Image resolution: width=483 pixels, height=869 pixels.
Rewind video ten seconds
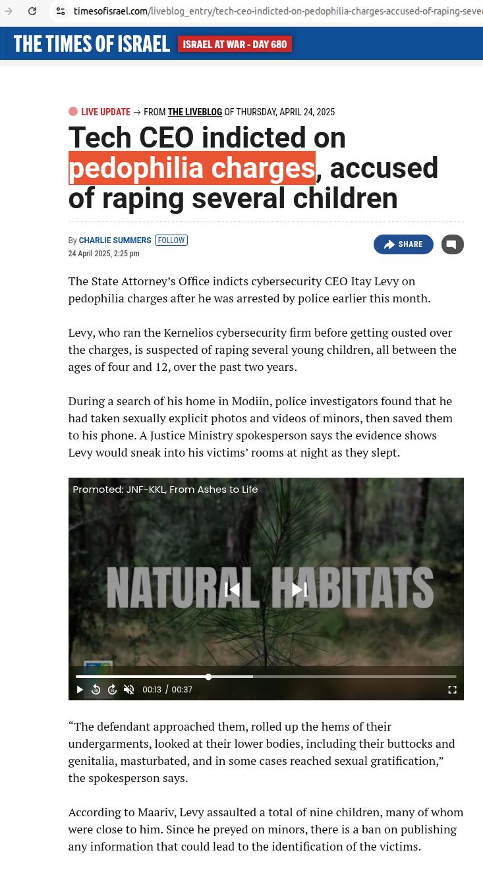[96, 689]
